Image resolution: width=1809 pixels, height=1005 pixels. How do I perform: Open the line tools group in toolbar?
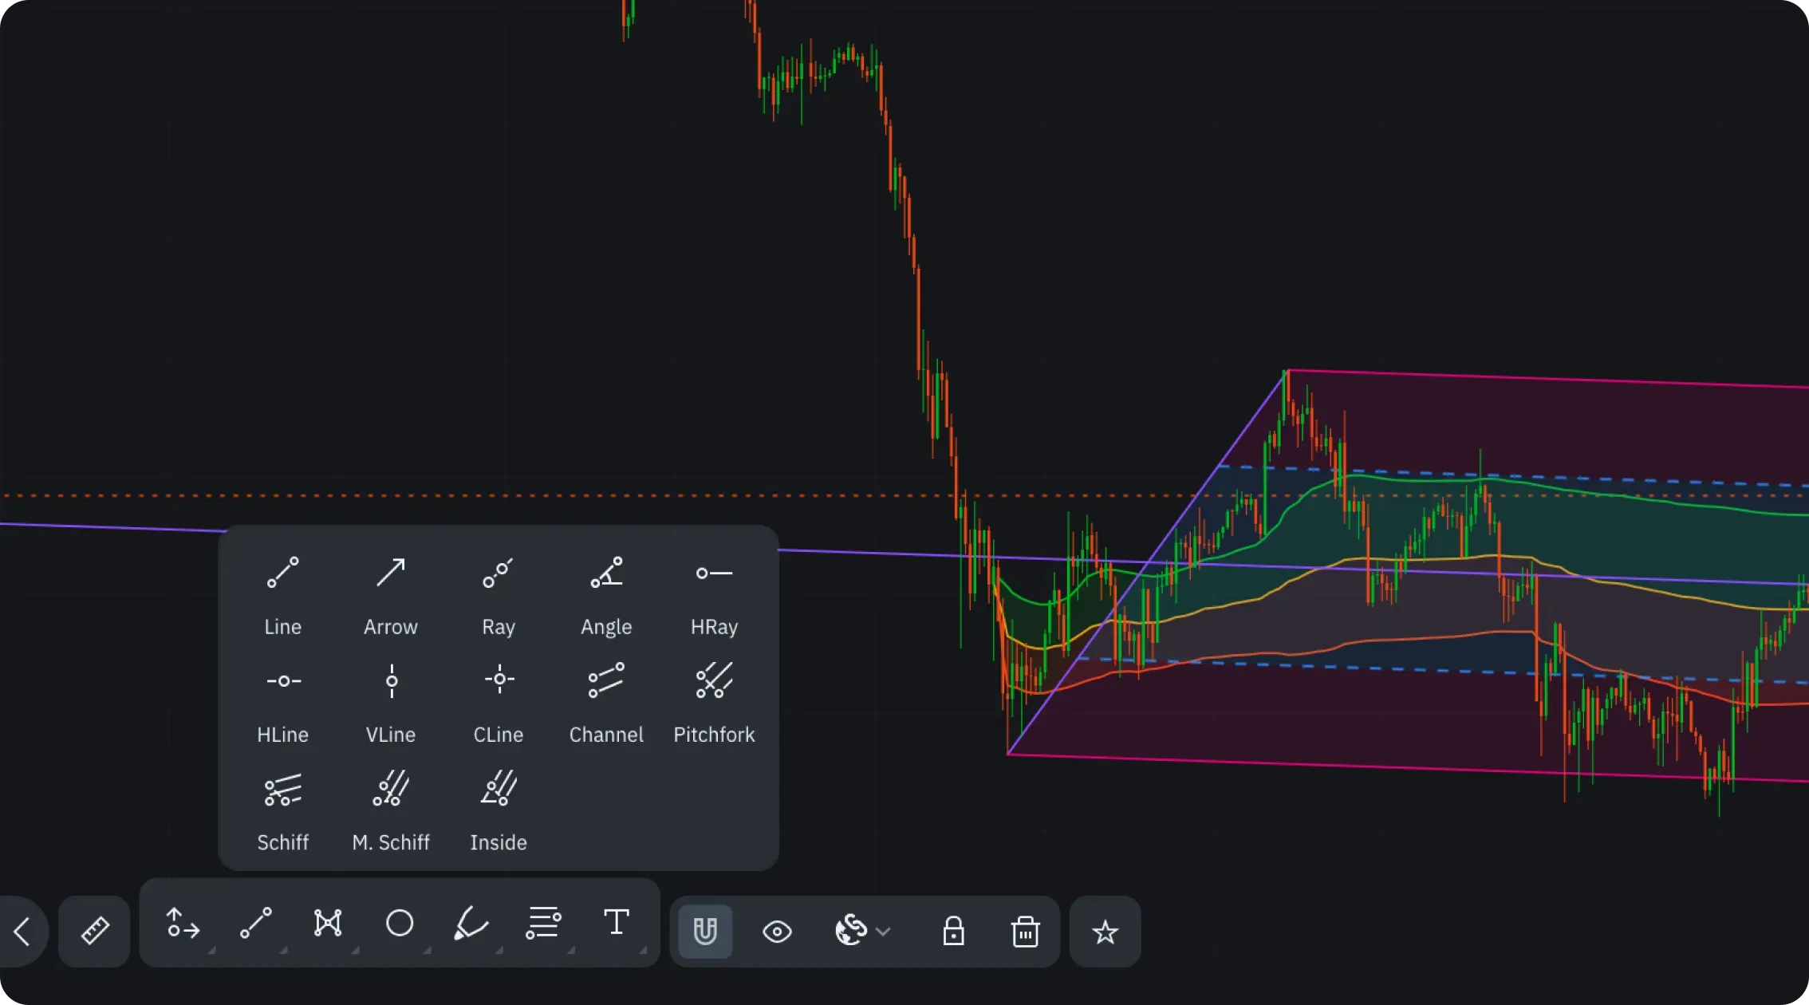(x=256, y=924)
